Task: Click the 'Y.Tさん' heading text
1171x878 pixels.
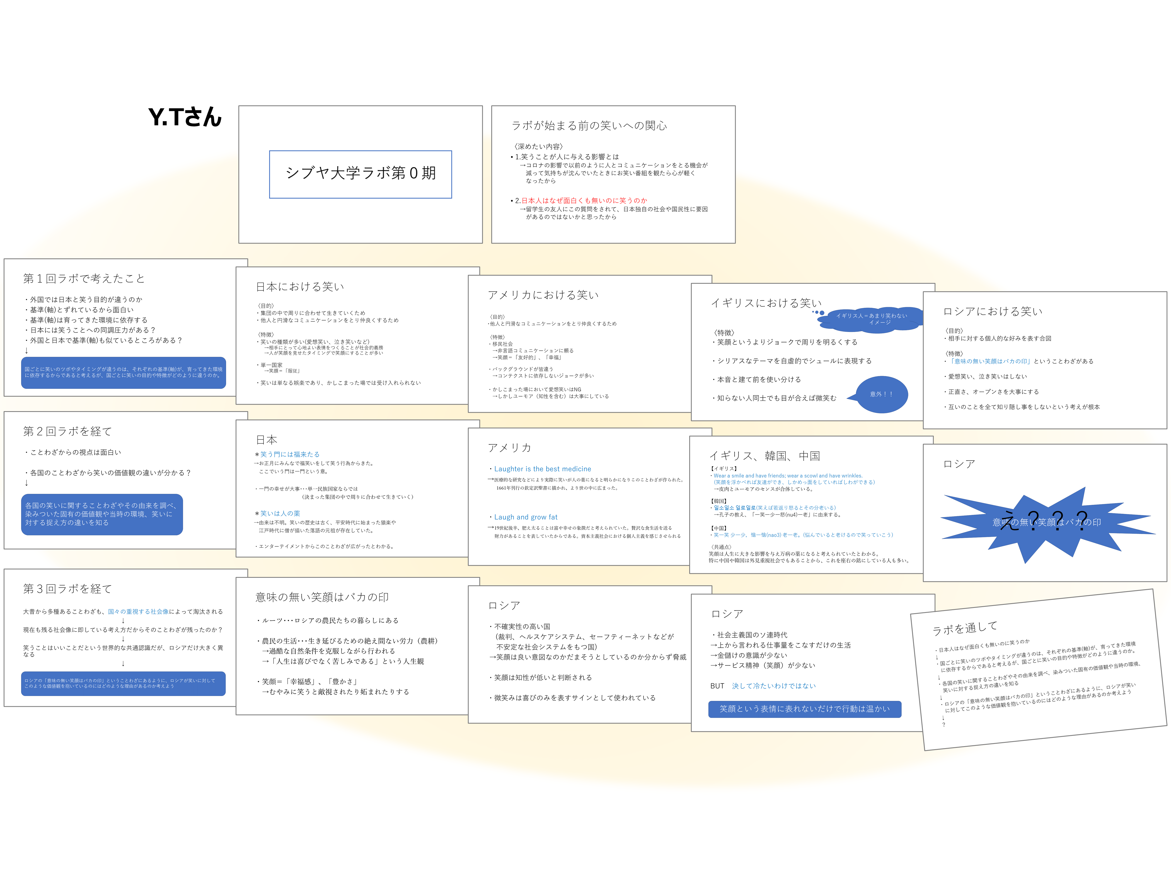Action: (x=185, y=117)
